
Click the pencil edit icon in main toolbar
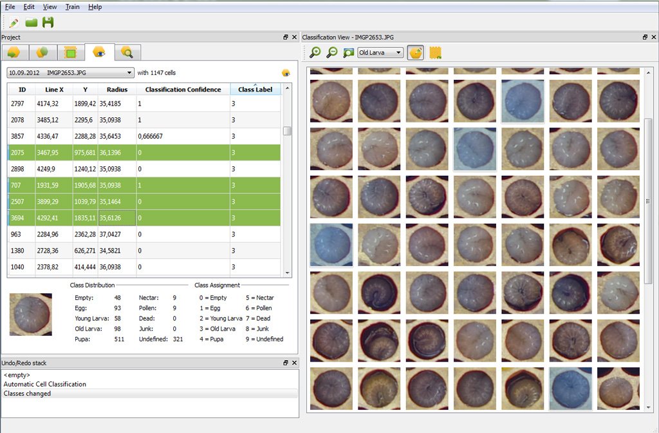coord(14,23)
